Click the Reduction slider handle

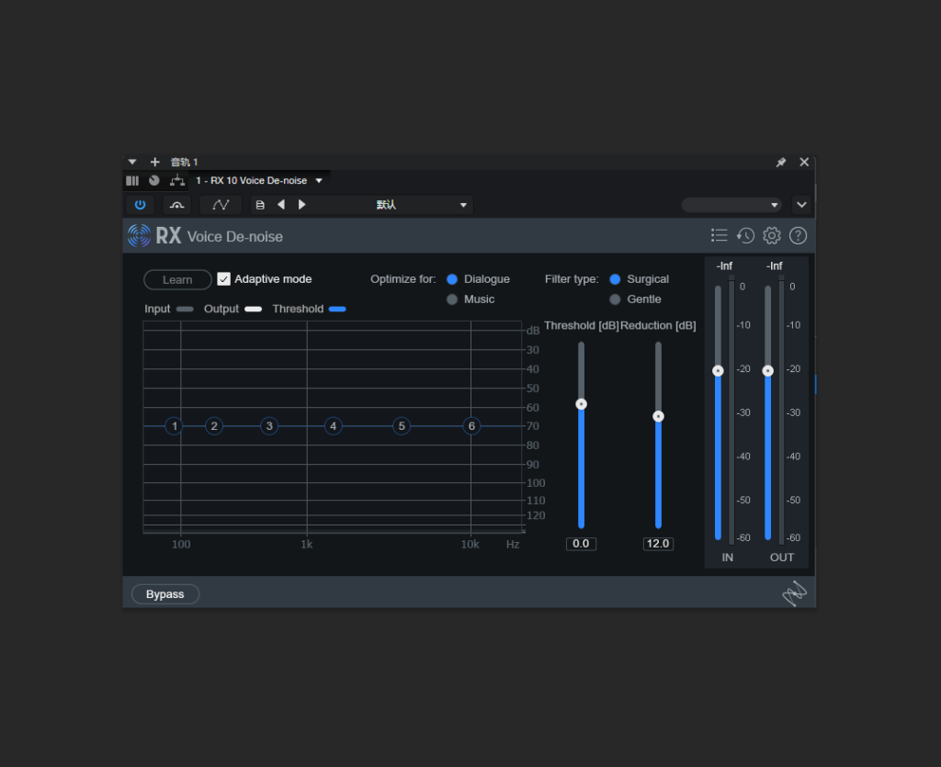click(x=658, y=416)
